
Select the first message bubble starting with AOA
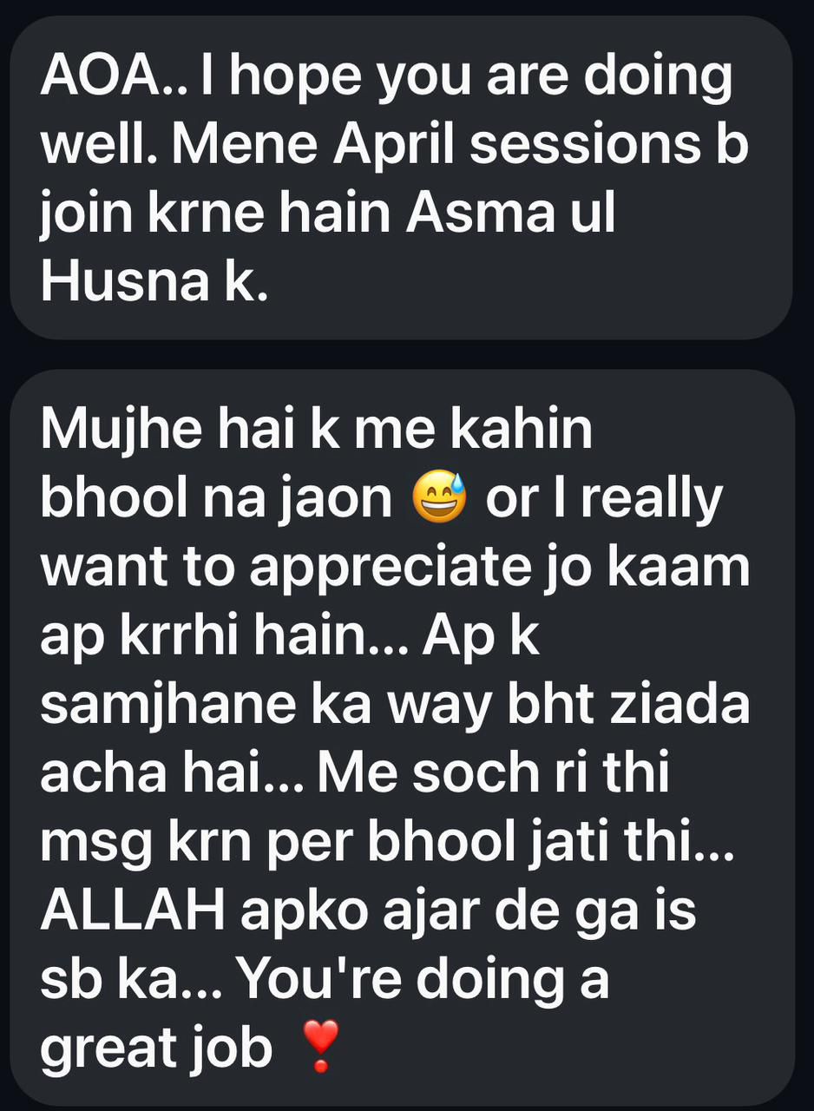401,177
